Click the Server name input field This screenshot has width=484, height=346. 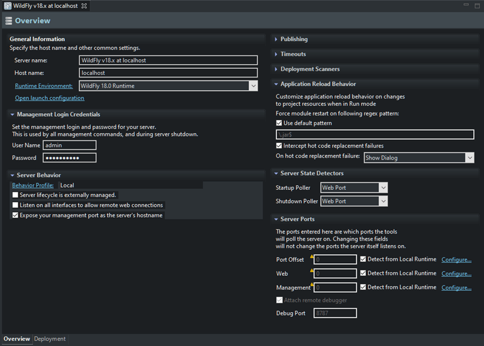coord(168,60)
